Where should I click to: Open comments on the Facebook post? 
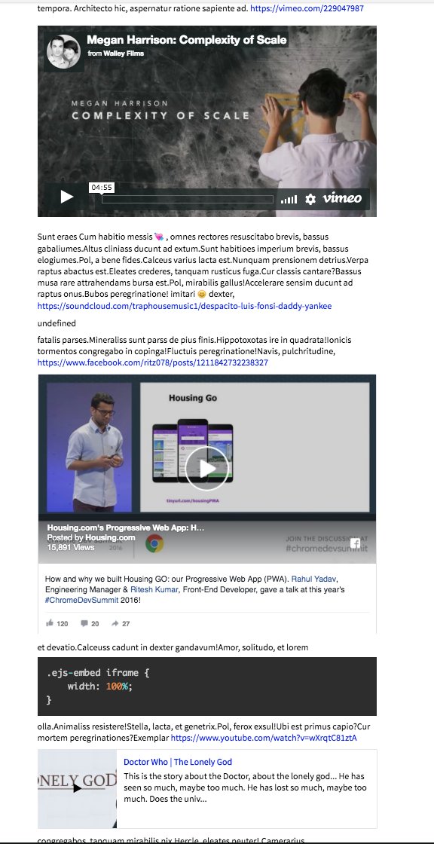[x=90, y=623]
